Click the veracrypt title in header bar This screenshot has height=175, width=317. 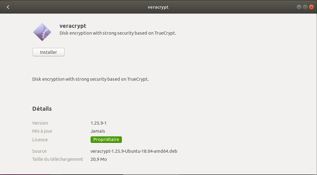(x=158, y=7)
